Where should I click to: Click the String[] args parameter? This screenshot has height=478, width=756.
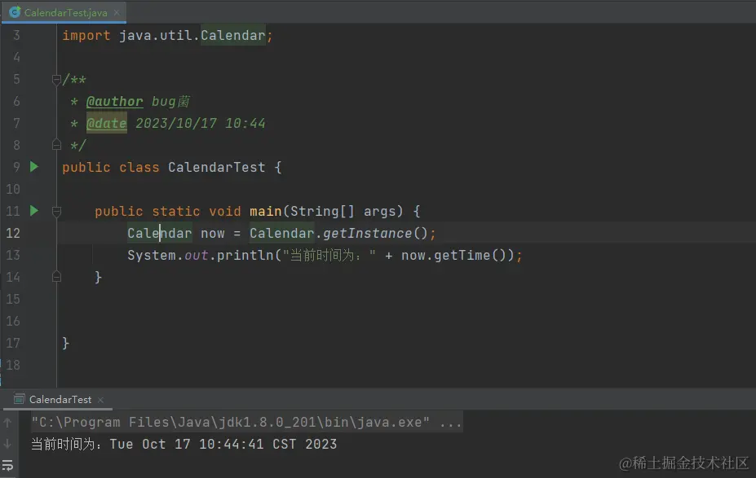[346, 212]
